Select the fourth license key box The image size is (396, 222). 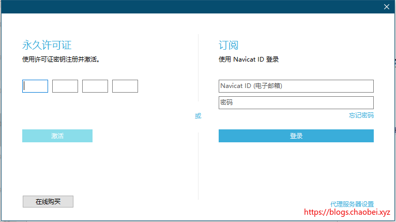click(125, 86)
